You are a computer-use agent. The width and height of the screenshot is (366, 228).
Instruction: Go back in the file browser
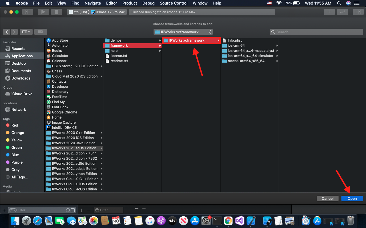[x=7, y=32]
